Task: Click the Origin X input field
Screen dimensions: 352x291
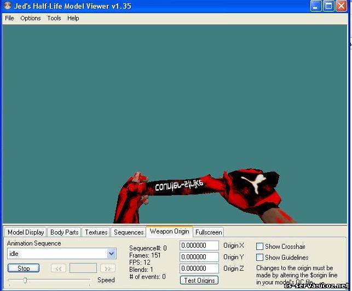Action: point(199,246)
